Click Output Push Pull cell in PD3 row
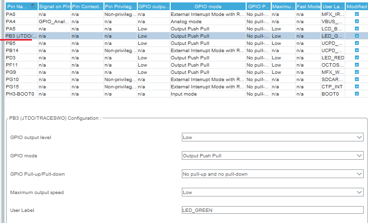Viewport: 368px width, 223px height. click(x=208, y=58)
